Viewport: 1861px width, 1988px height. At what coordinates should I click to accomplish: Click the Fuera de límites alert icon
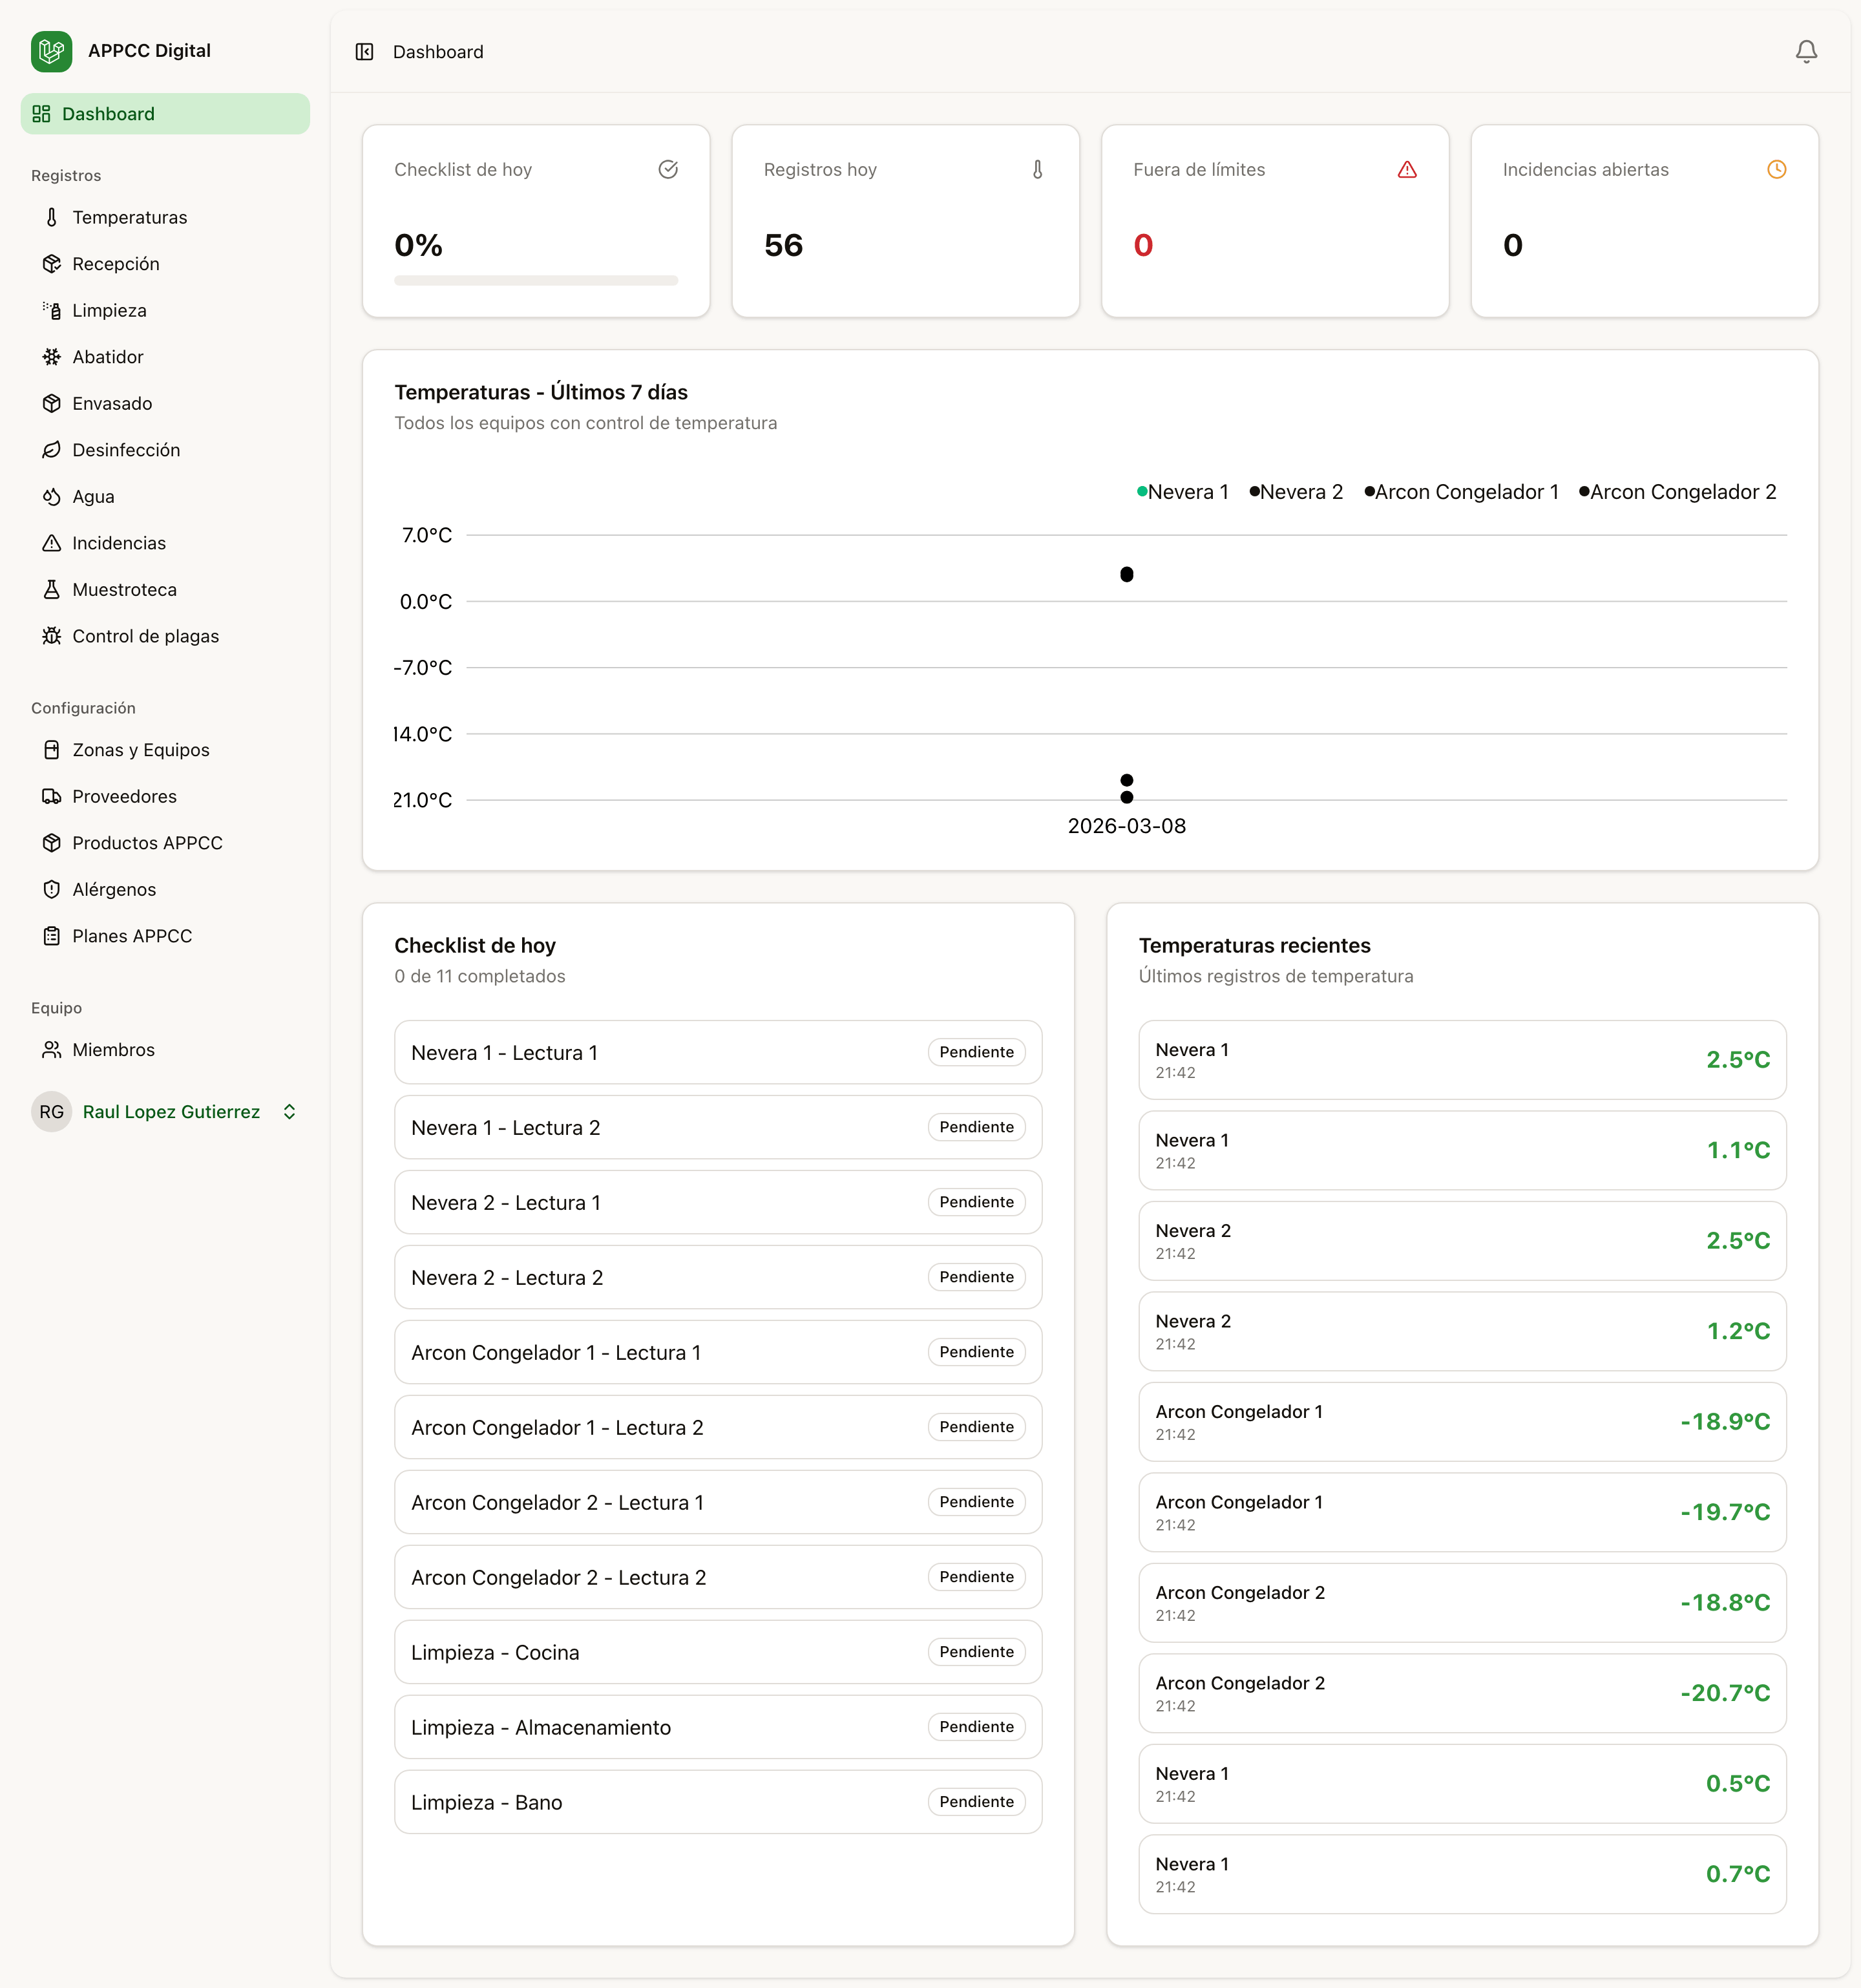(x=1407, y=169)
